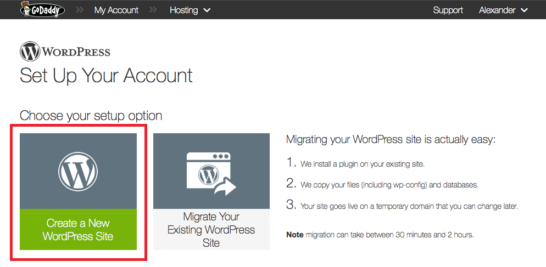546x267 pixels.
Task: Open the Alexander user menu
Action: click(x=498, y=10)
